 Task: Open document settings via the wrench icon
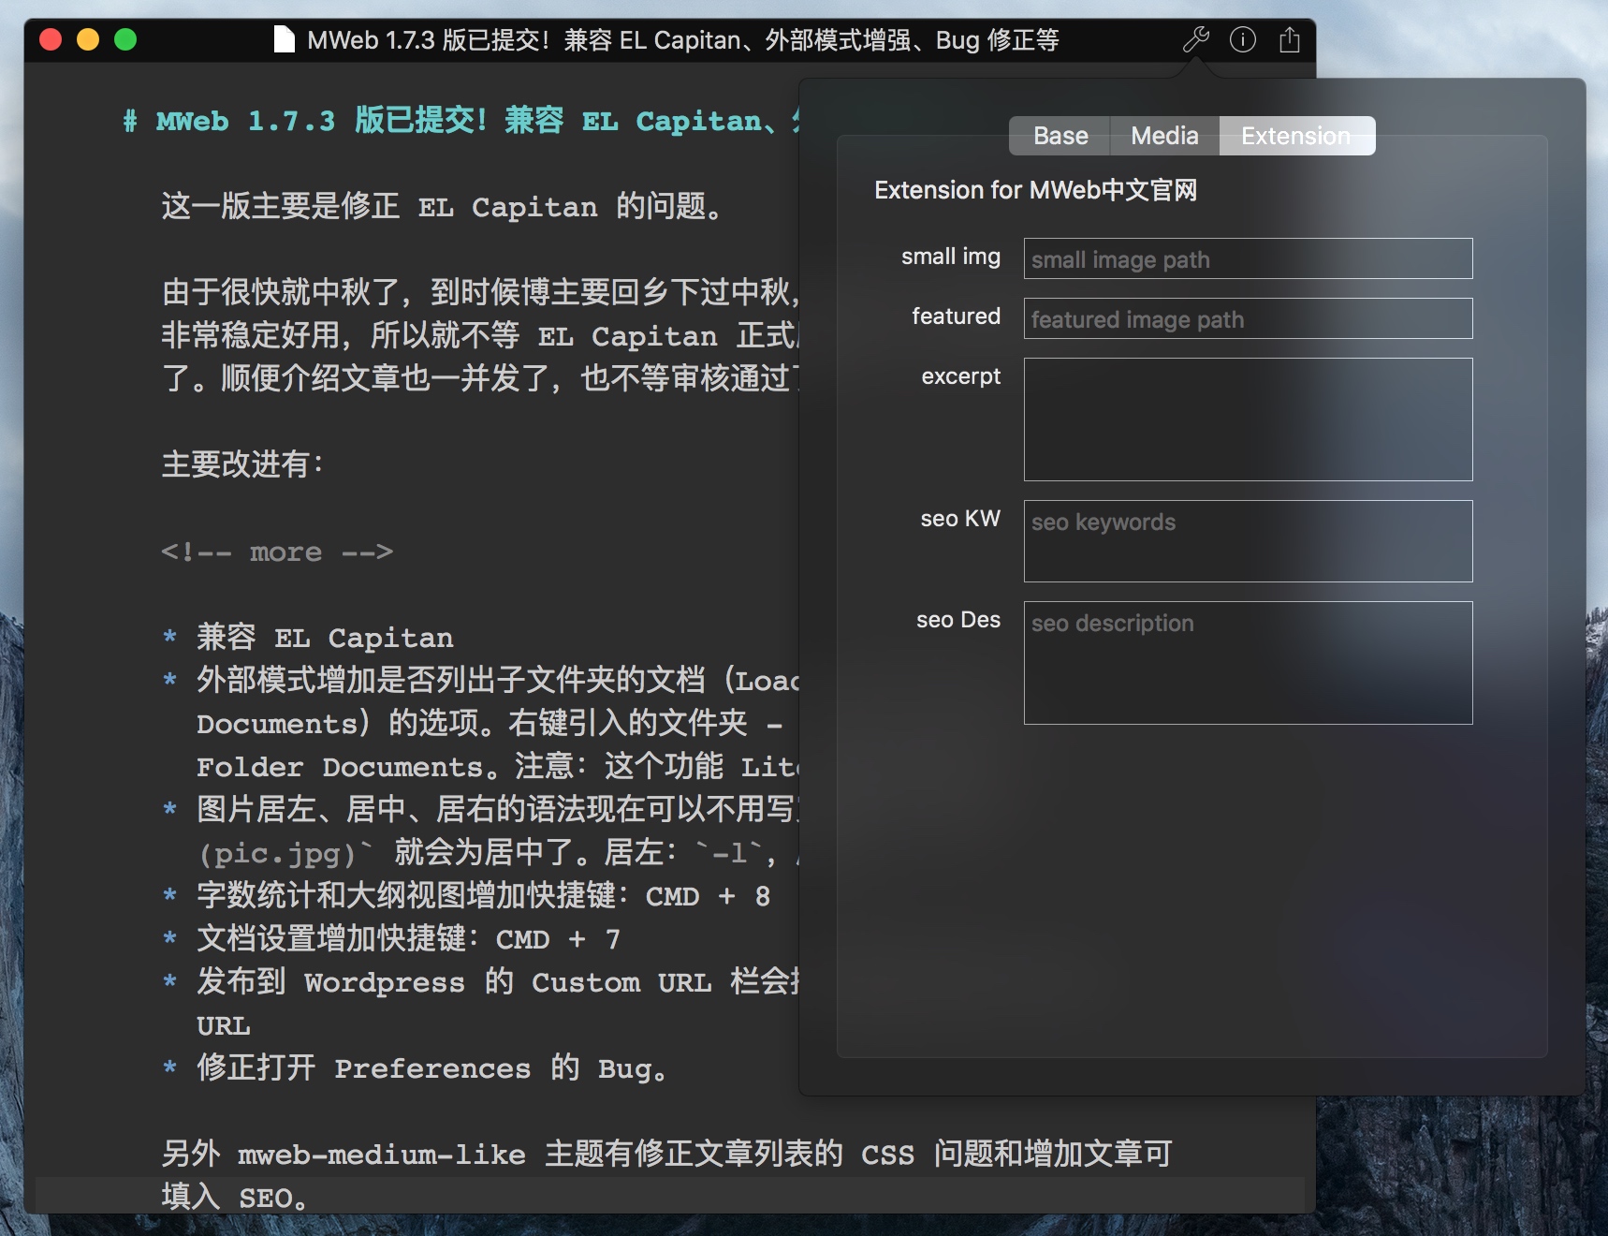[1196, 39]
